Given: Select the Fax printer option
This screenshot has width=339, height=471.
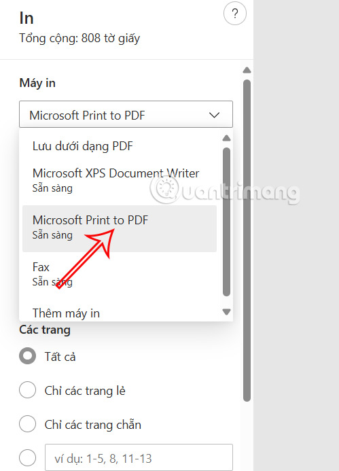Looking at the screenshot, I should (x=120, y=274).
